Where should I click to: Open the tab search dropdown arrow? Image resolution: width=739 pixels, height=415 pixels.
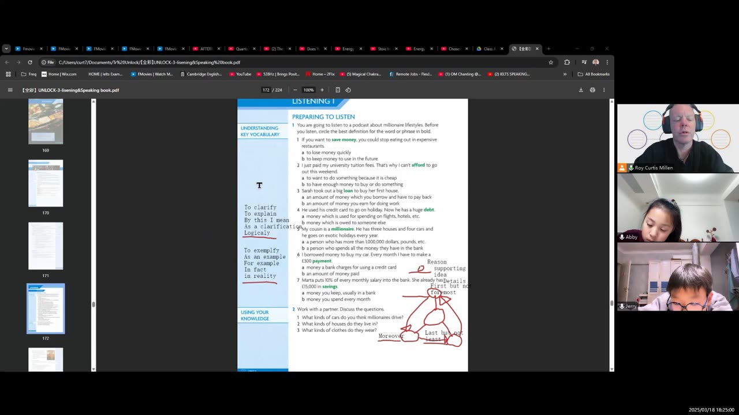click(6, 48)
